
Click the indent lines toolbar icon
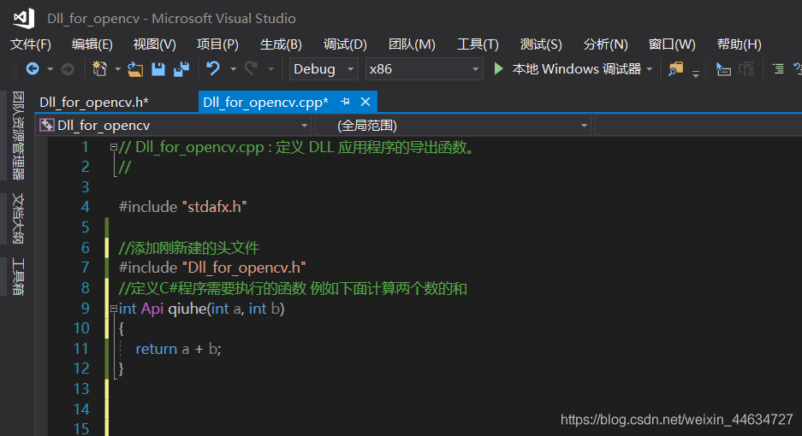(x=779, y=68)
